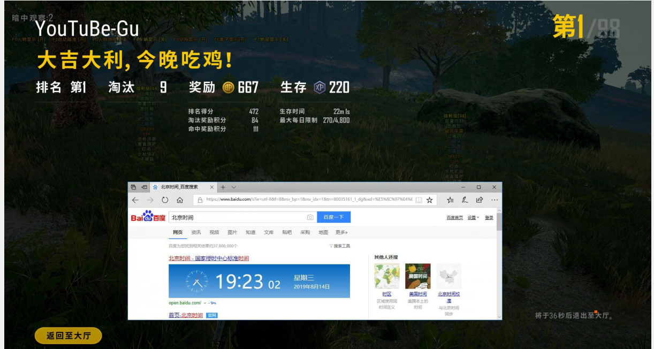654x349 pixels.
Task: Show tab previews chevron
Action: [x=233, y=187]
